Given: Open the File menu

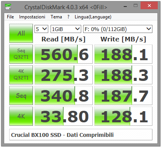Looking at the screenshot, I should tap(10, 17).
